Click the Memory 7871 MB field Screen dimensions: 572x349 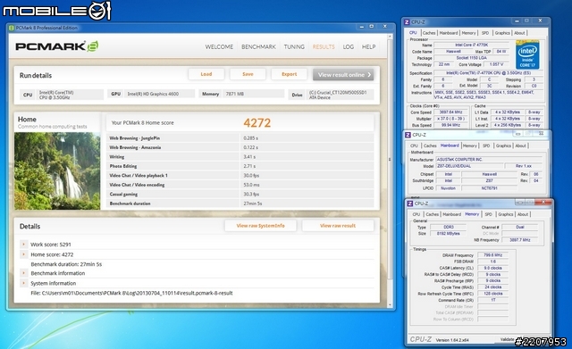pos(254,94)
